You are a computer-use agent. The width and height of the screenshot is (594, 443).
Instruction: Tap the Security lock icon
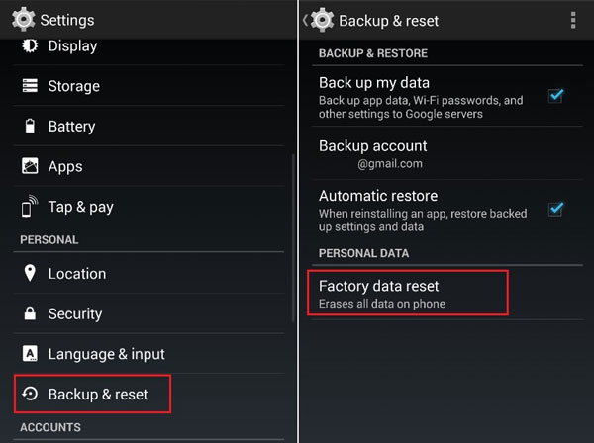(30, 314)
